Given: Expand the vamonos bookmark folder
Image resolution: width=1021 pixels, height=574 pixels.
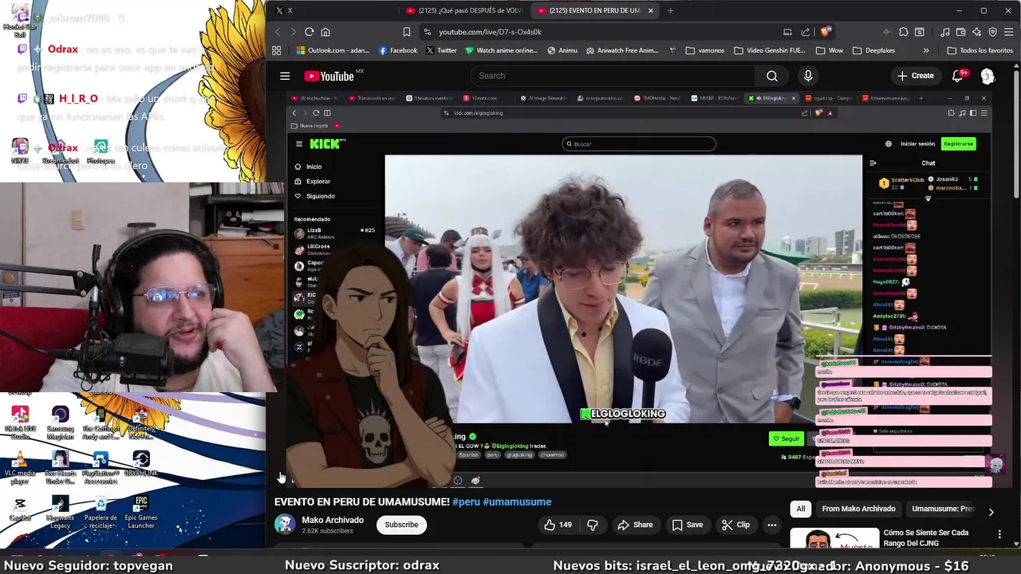Looking at the screenshot, I should coord(704,50).
